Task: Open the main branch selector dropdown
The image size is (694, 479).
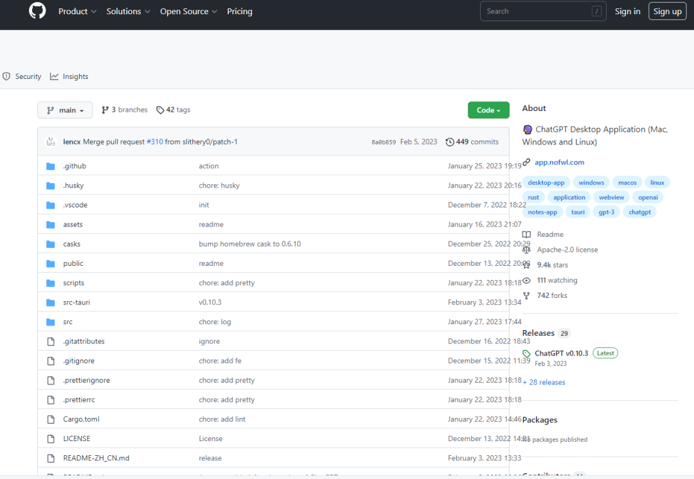Action: tap(65, 110)
